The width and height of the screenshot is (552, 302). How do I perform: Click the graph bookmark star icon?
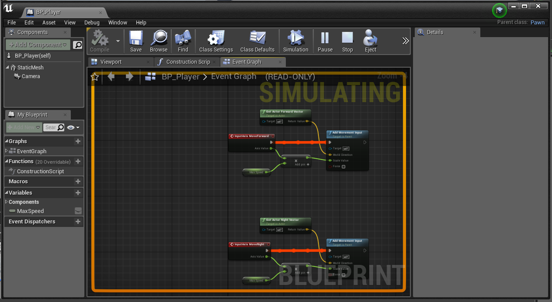95,77
